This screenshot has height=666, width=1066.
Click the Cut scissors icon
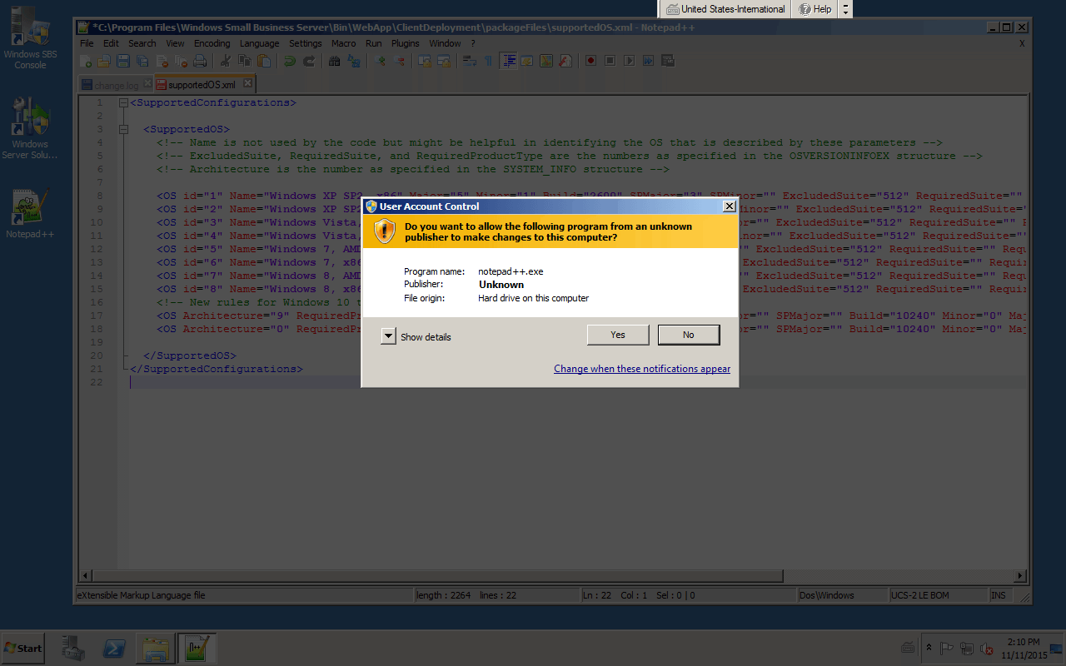[x=226, y=61]
